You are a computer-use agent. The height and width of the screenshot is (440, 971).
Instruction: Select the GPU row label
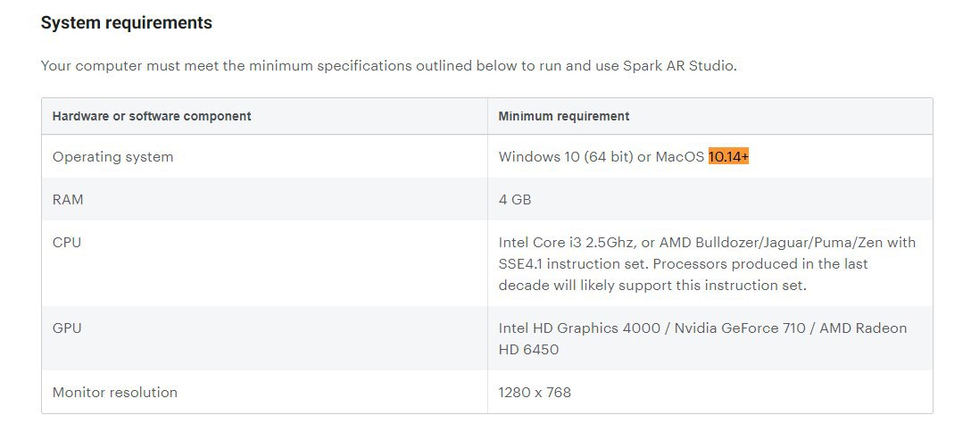tap(67, 328)
